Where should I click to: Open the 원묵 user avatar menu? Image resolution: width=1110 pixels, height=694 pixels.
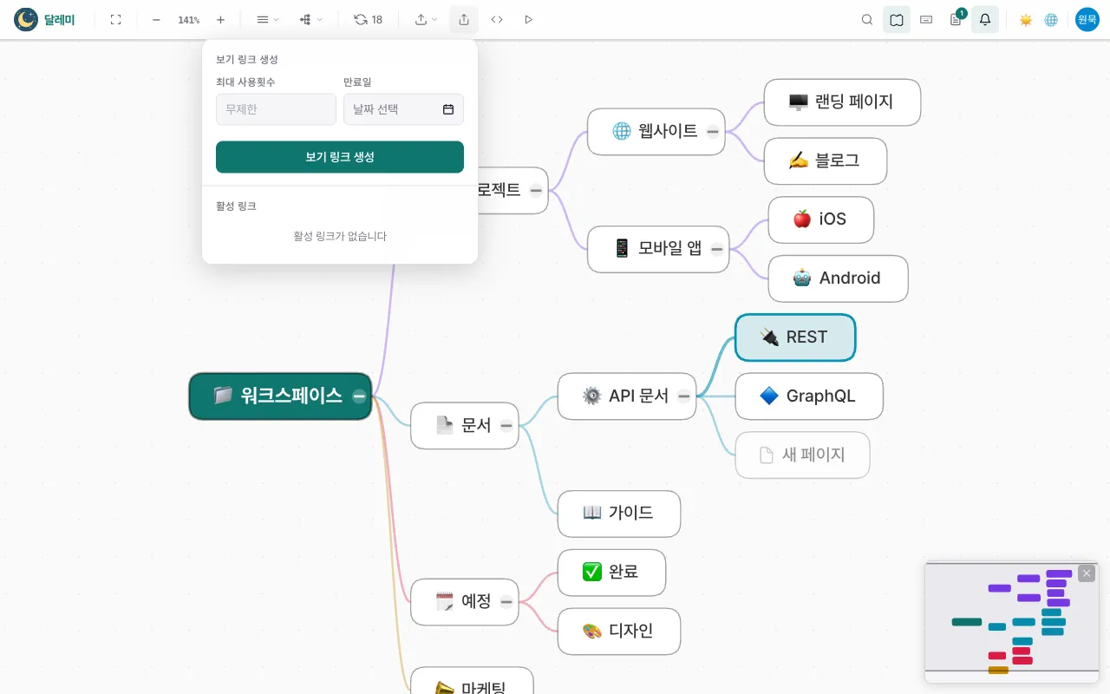click(x=1087, y=19)
